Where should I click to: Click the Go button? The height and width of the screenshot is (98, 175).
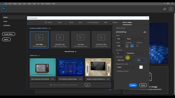pos(87,85)
